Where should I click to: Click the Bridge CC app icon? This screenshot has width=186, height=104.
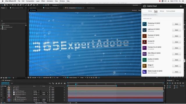[x=144, y=66]
